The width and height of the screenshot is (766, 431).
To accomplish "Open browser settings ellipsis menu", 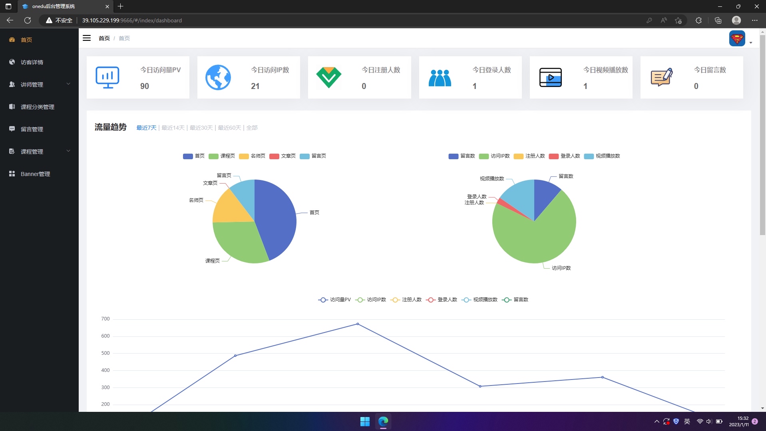I will coord(754,20).
